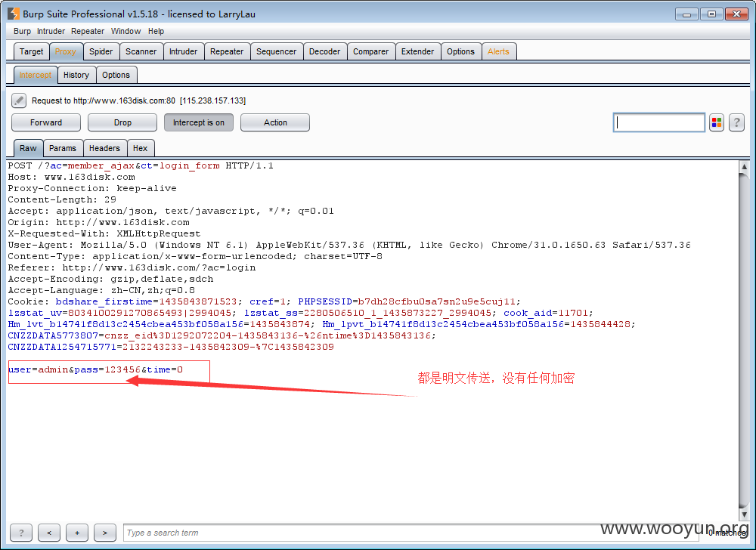The image size is (756, 550).
Task: Open the Repeater menu in menu bar
Action: tap(88, 31)
